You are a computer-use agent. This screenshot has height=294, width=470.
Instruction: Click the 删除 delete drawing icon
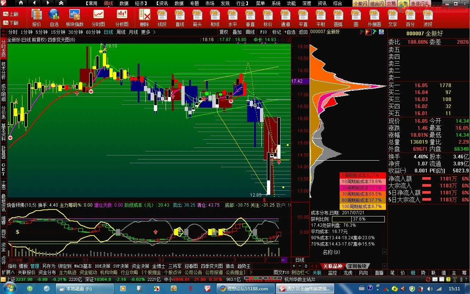point(144,18)
